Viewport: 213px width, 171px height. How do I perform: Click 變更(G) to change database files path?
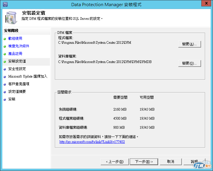point(189,63)
